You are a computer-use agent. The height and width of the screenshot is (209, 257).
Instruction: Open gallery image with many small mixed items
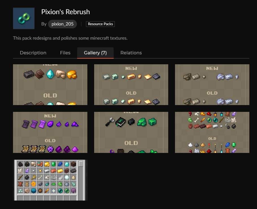pyautogui.click(x=212, y=132)
